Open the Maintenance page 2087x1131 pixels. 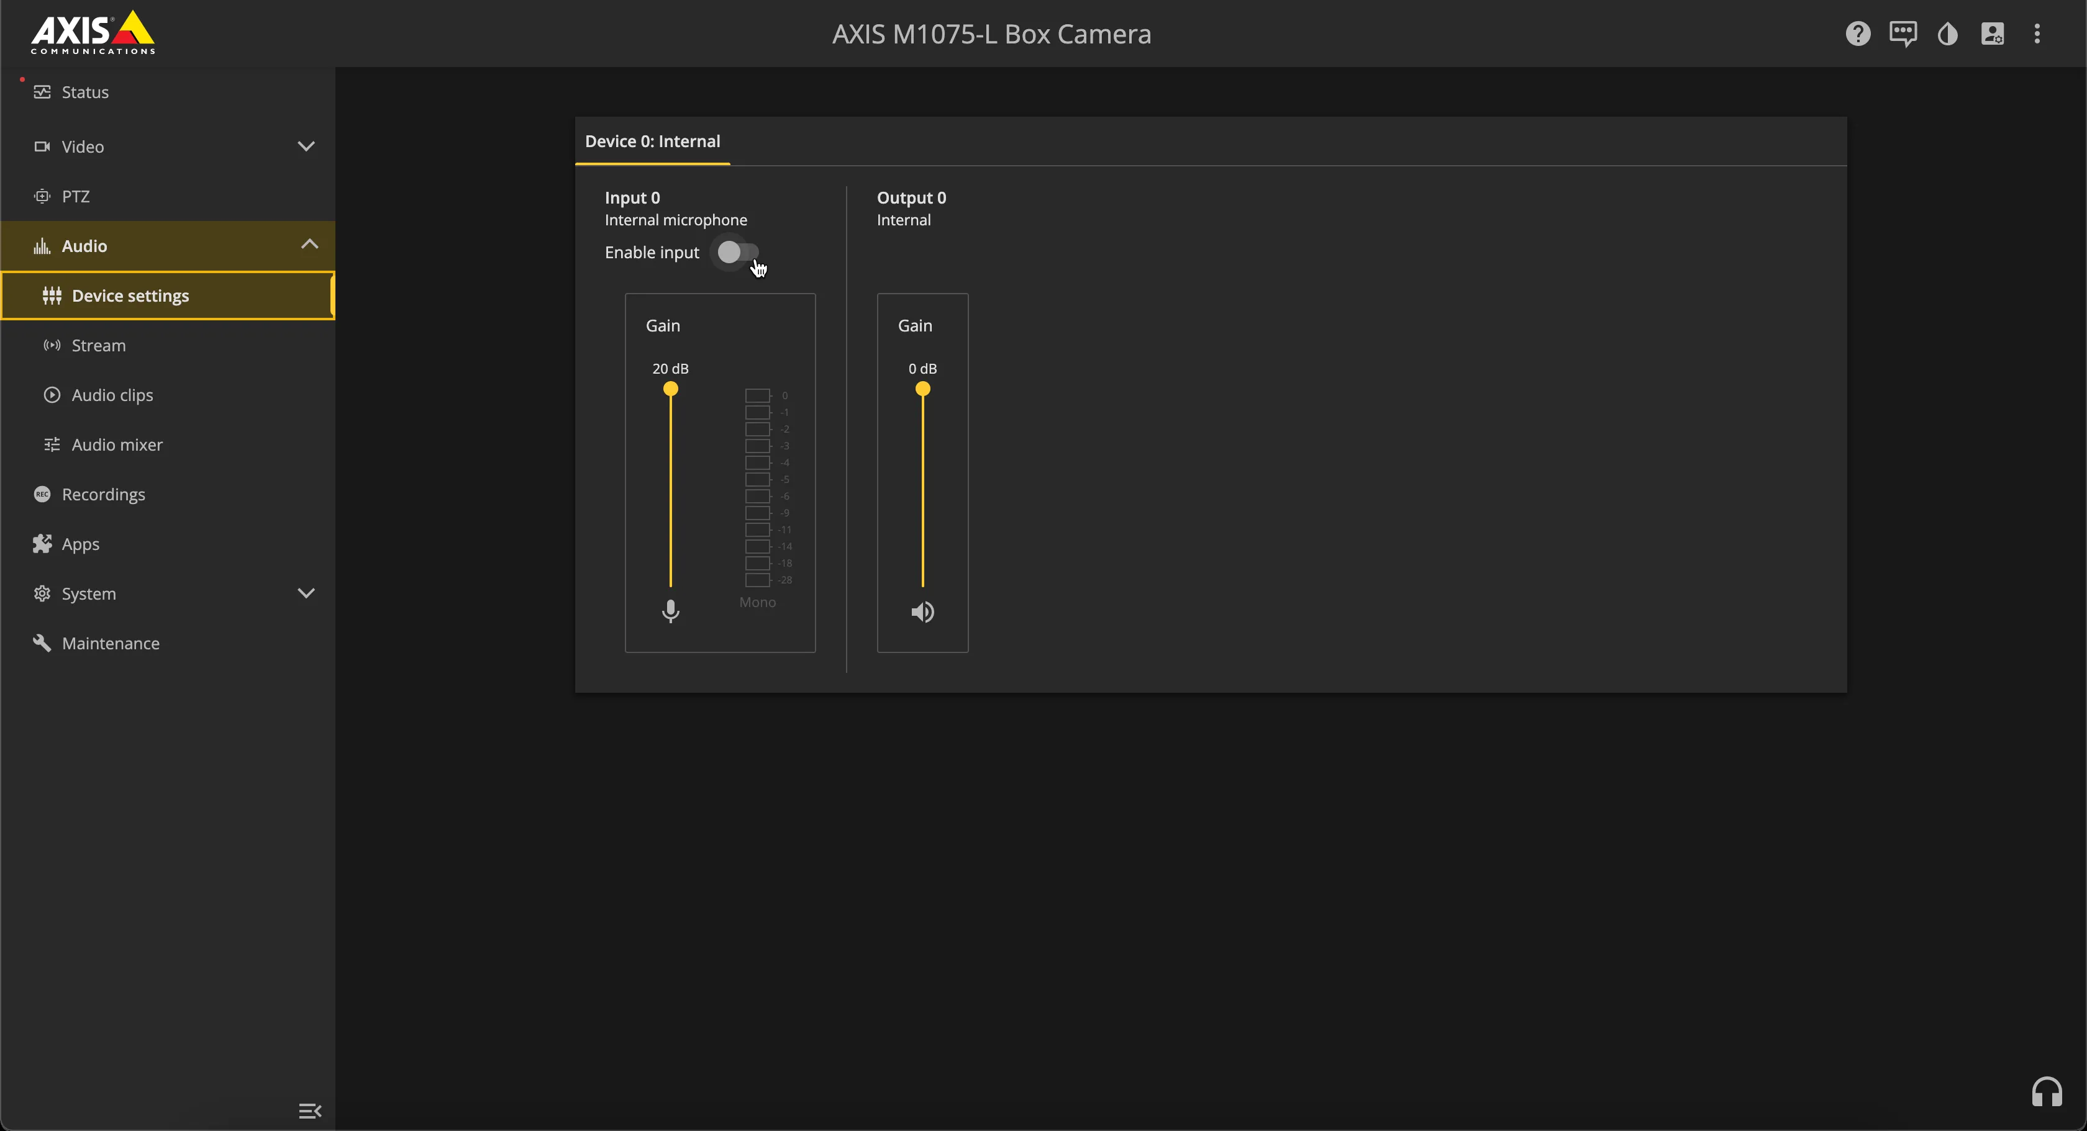coord(168,644)
